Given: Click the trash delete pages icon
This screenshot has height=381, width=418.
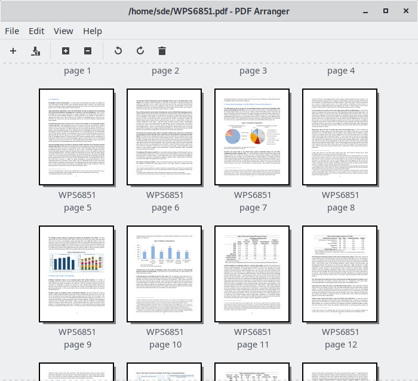Looking at the screenshot, I should [162, 51].
